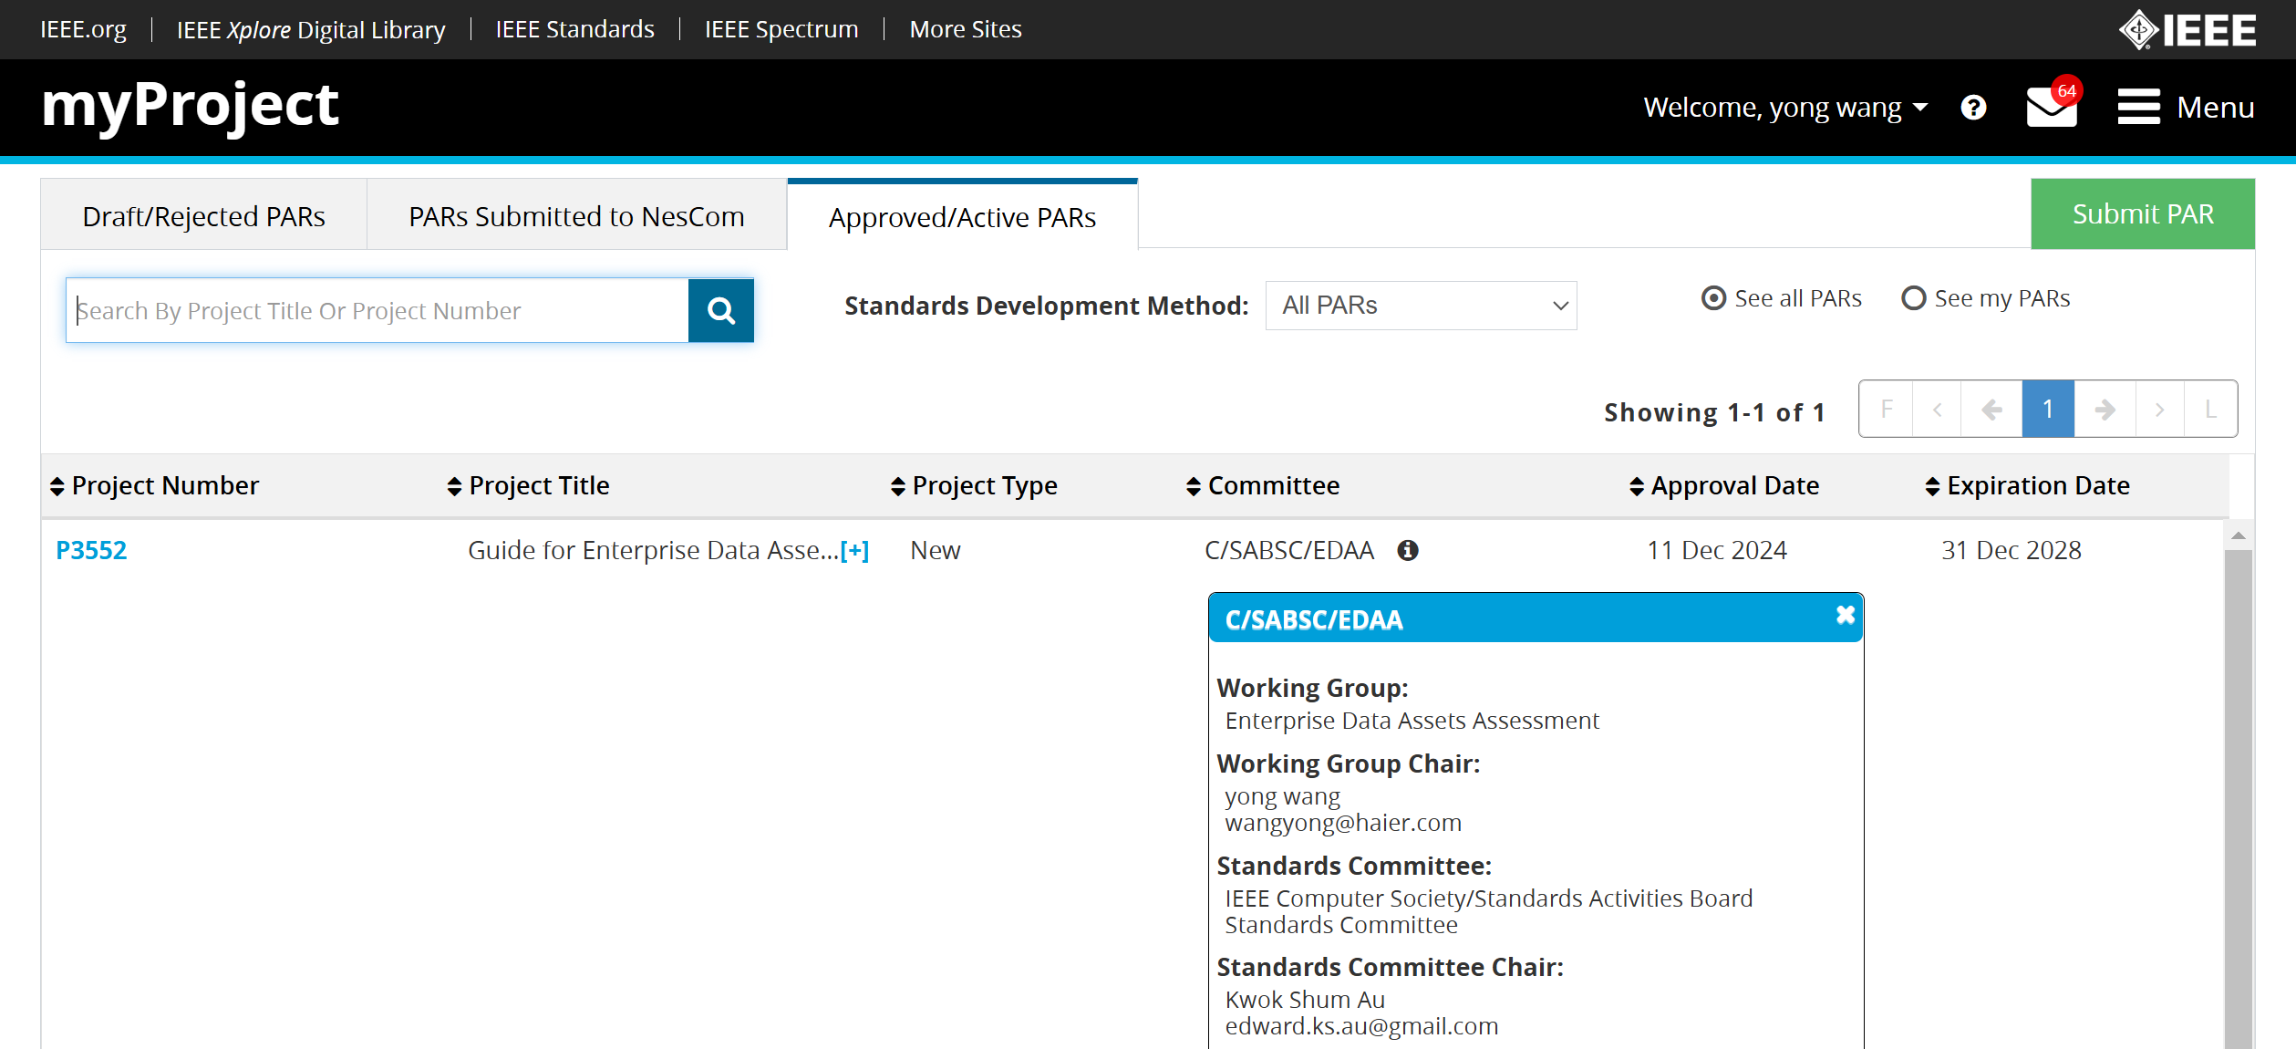Click the committee info icon beside C/SABSC/EDAA

tap(1408, 550)
